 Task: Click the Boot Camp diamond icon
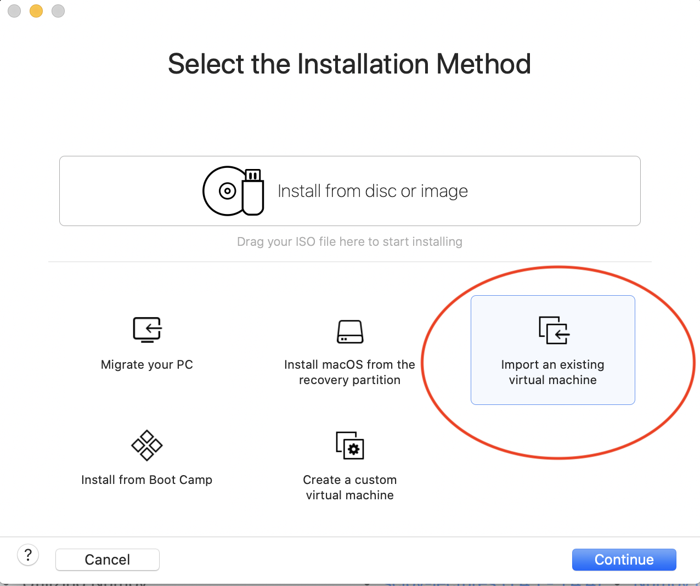pyautogui.click(x=146, y=445)
